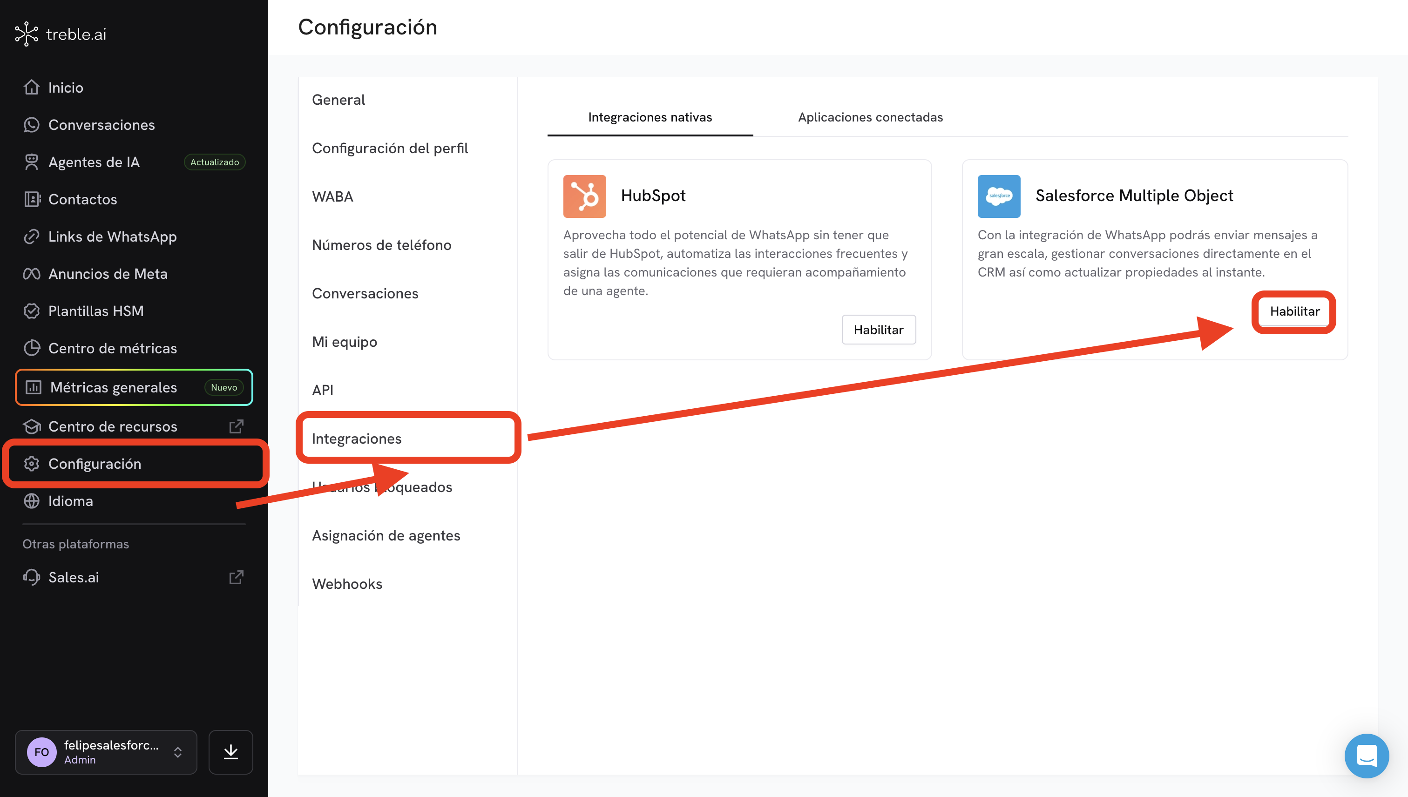Click the Nuevo badge on Métricas generales

point(224,387)
